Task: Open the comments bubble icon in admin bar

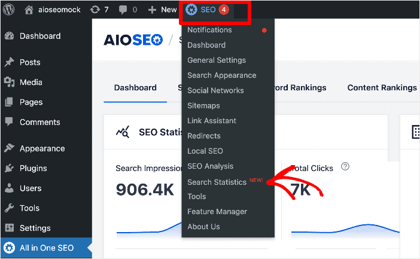Action: coord(123,10)
